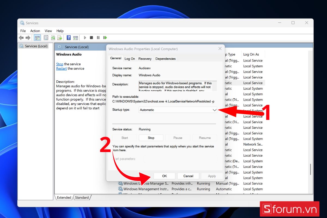This screenshot has height=218, width=327.
Task: Click the Export List toolbar icon
Action: coord(59,38)
